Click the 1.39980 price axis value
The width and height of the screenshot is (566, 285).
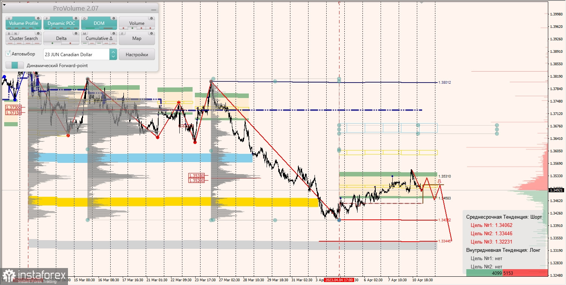coord(557,14)
